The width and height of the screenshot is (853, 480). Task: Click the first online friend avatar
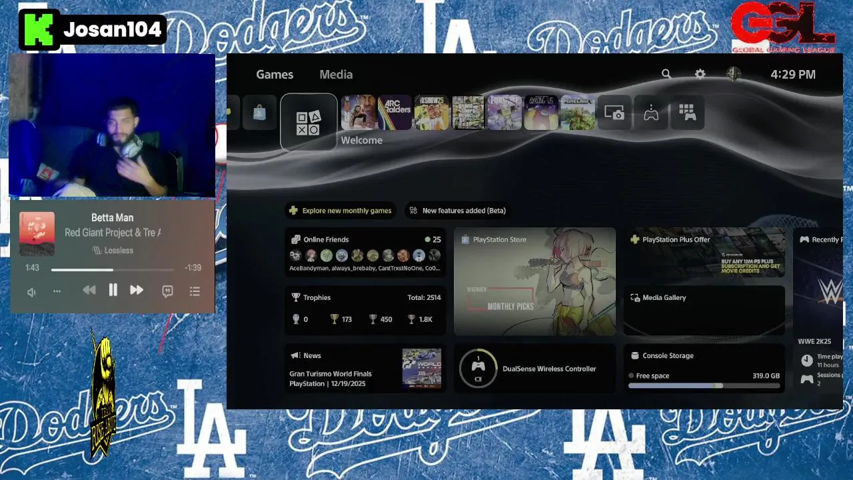coord(295,255)
